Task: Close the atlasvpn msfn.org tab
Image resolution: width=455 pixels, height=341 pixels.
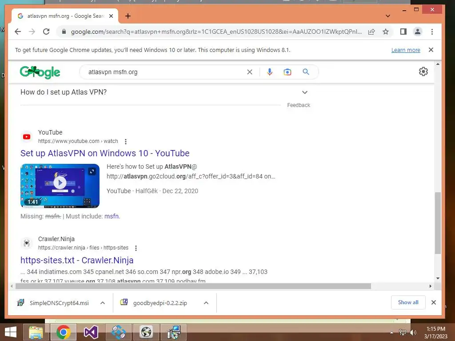Action: pos(111,16)
